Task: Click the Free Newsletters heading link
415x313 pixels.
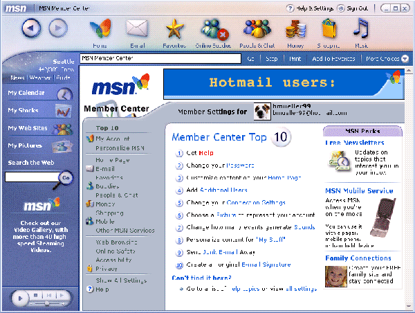Action: (355, 143)
